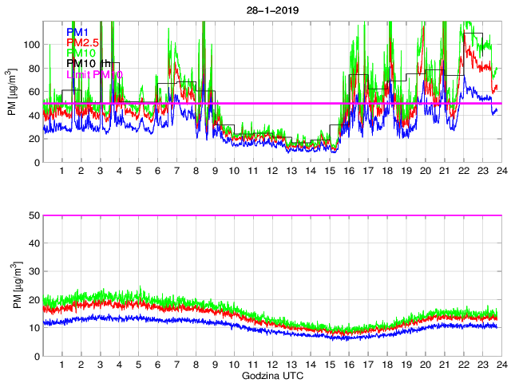Select the red PM2.5 legend entry
Screen dimensions: 511x383
83,42
